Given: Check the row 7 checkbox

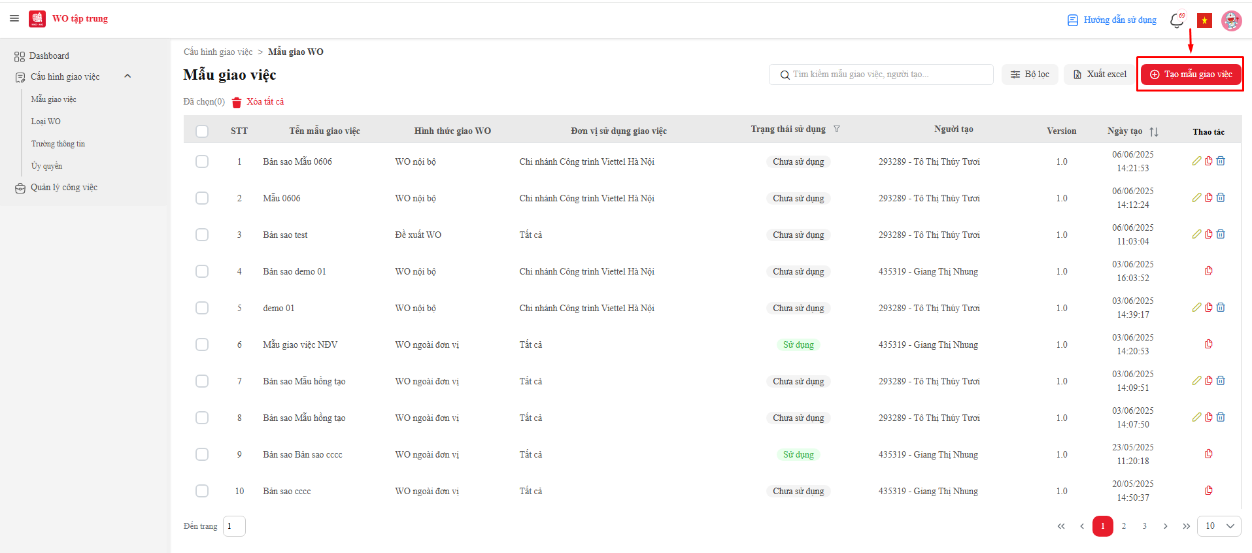Looking at the screenshot, I should (202, 381).
